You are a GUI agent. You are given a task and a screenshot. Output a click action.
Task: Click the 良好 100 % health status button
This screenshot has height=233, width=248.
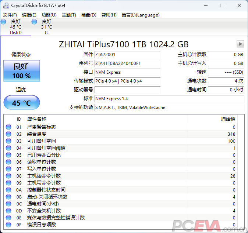click(22, 71)
